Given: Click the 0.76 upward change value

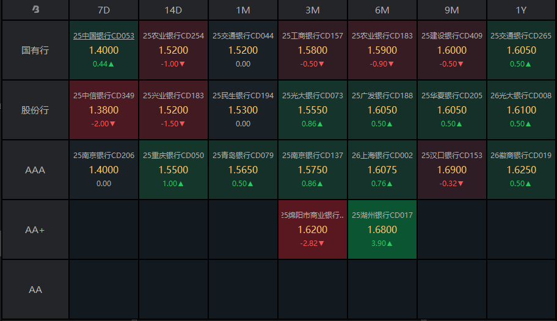Looking at the screenshot, I should (382, 184).
